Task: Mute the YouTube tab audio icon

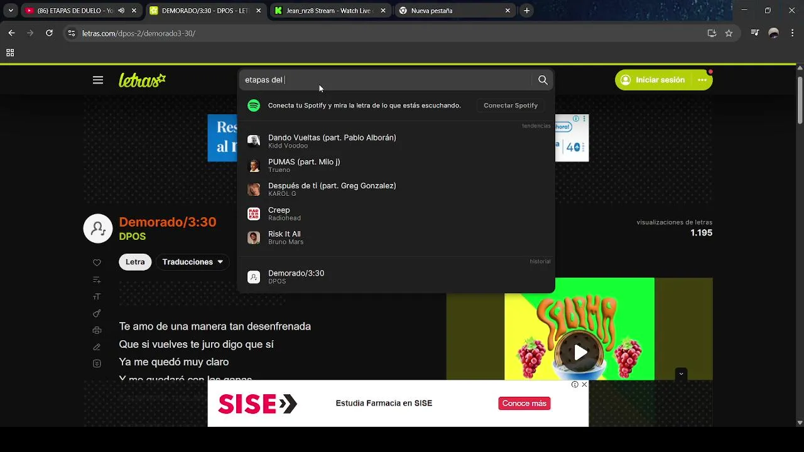Action: (121, 11)
